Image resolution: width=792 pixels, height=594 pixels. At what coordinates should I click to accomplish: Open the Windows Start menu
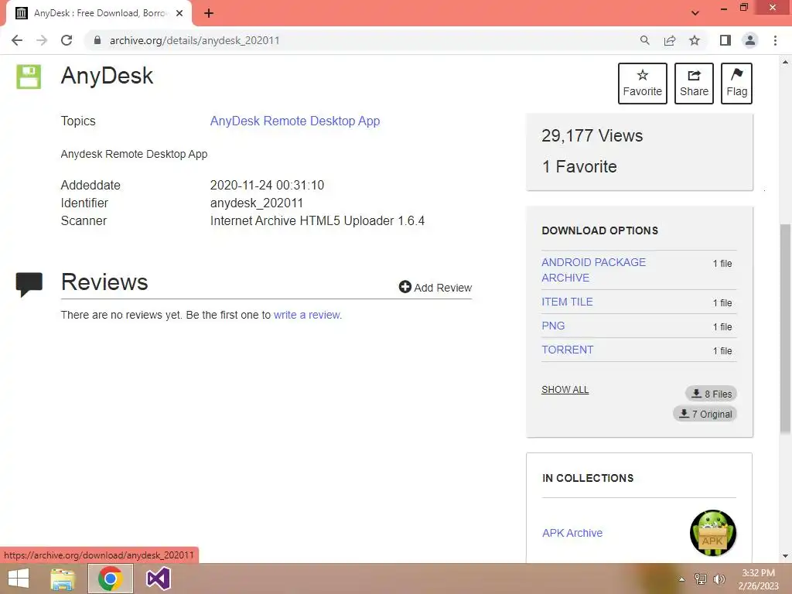19,579
